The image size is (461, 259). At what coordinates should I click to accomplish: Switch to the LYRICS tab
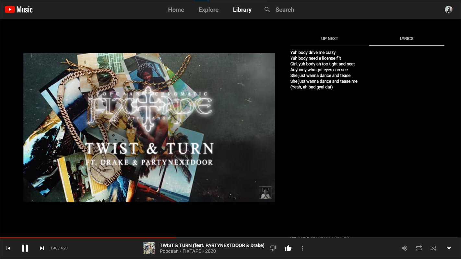(407, 39)
